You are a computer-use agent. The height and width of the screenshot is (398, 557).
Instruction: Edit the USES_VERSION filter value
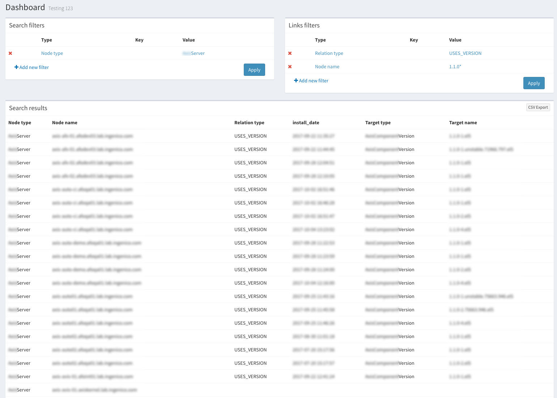465,53
